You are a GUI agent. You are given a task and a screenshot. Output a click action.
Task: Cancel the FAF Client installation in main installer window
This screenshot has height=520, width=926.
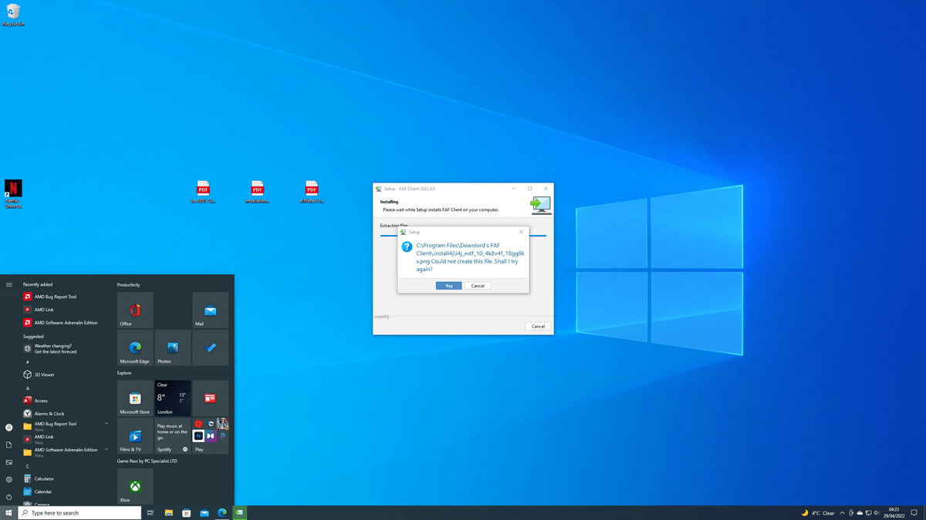pos(538,326)
